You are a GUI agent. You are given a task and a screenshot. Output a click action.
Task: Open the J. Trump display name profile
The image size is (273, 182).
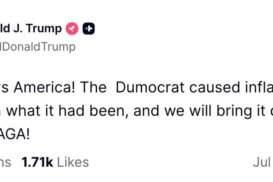pos(31,28)
